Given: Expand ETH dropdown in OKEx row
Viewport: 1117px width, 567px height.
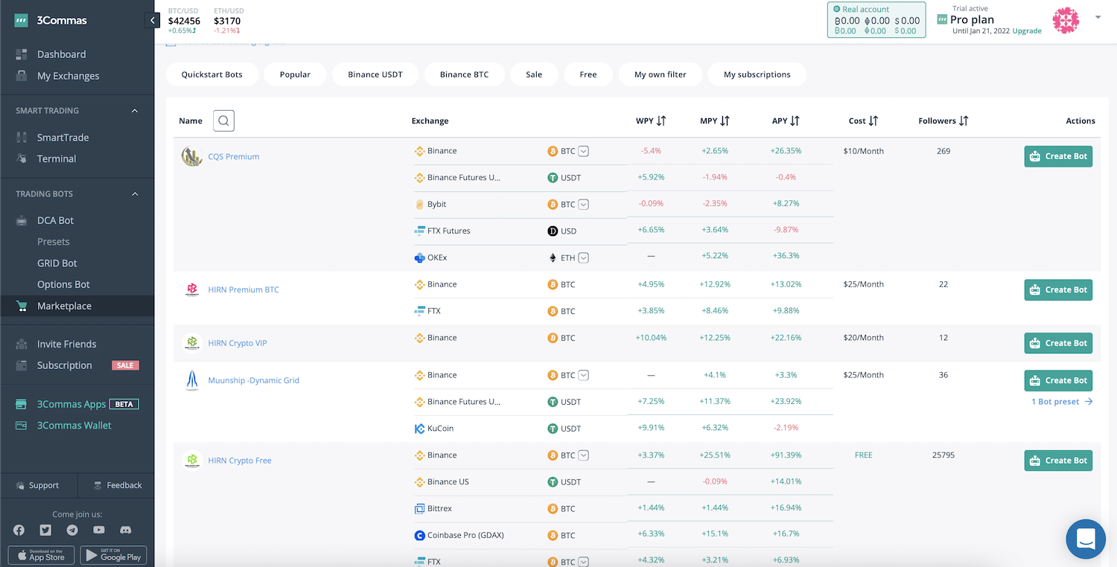Looking at the screenshot, I should click(x=584, y=257).
